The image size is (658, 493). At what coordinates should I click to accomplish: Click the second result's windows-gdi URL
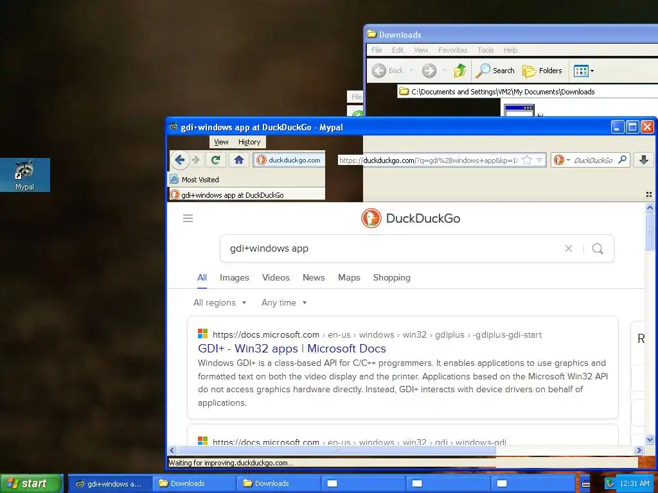359,442
